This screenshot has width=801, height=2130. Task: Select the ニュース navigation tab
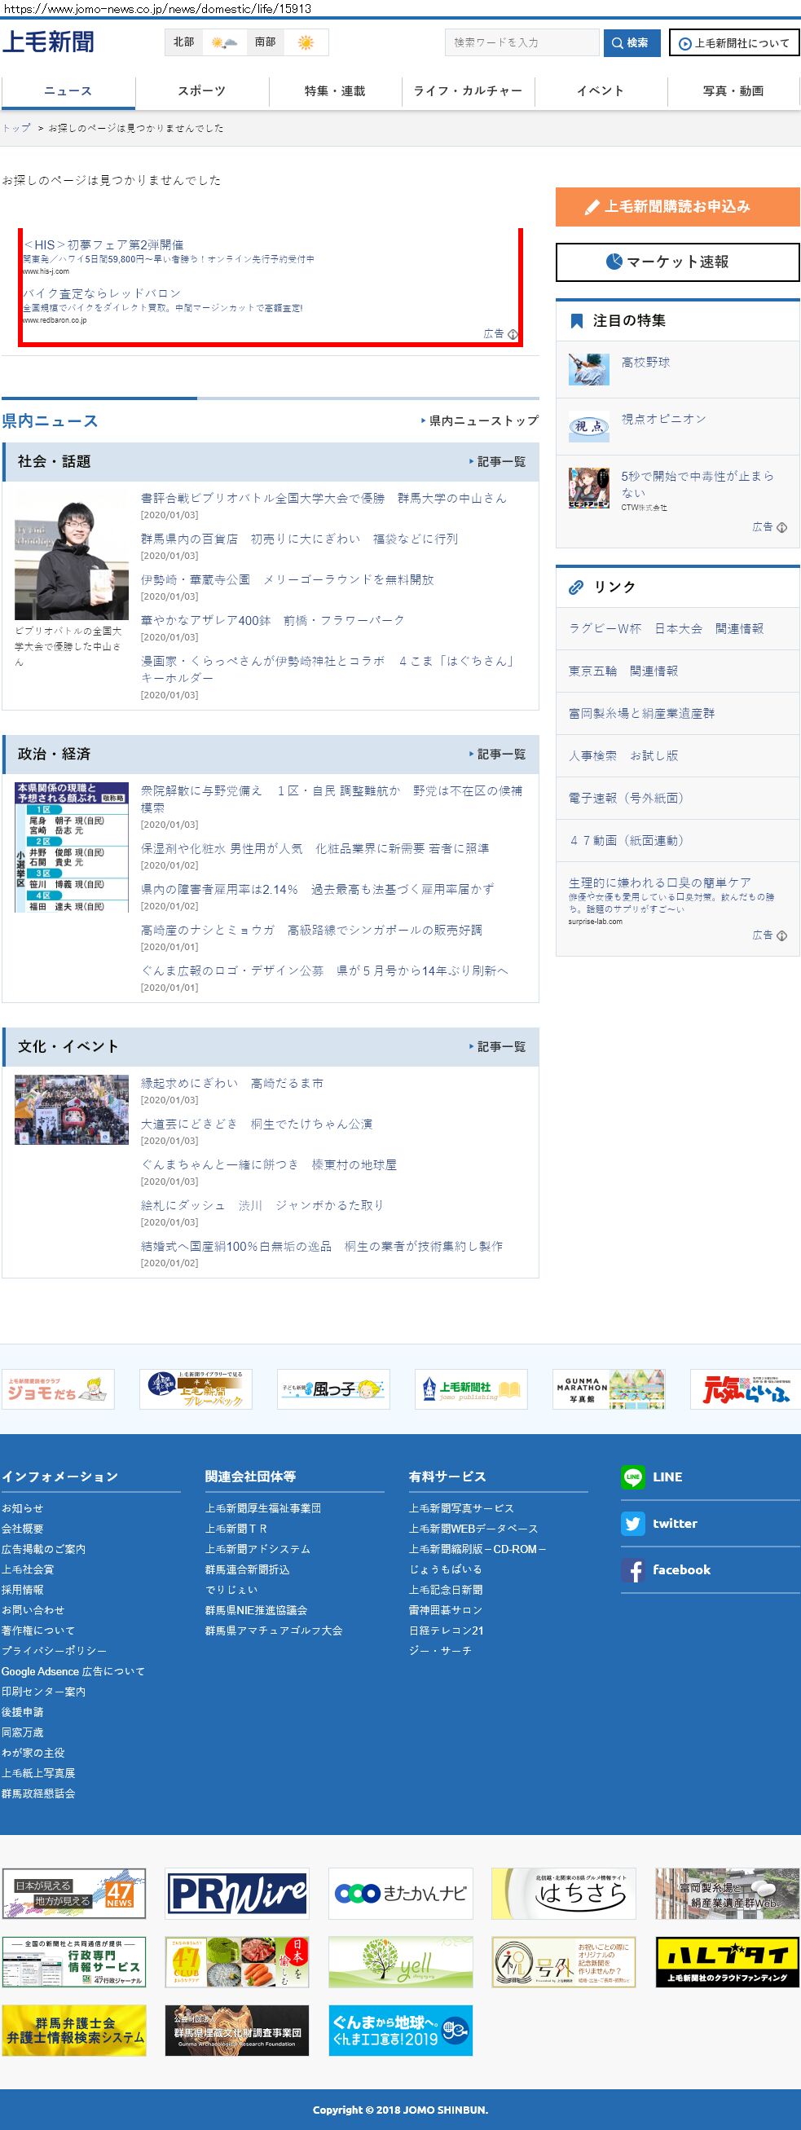68,91
